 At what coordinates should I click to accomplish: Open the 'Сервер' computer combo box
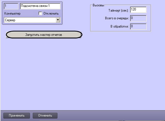coord(30,20)
